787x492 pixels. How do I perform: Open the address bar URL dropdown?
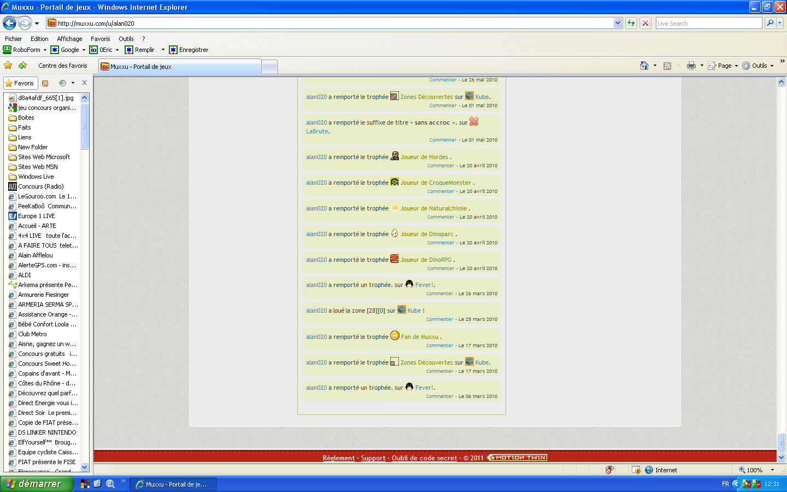[x=618, y=23]
